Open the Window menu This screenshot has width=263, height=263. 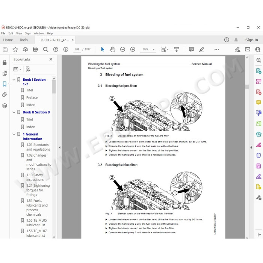click(x=39, y=33)
